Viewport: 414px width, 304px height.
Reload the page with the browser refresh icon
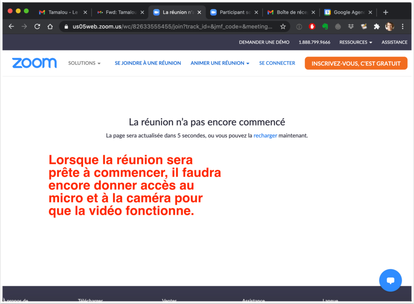pyautogui.click(x=37, y=27)
